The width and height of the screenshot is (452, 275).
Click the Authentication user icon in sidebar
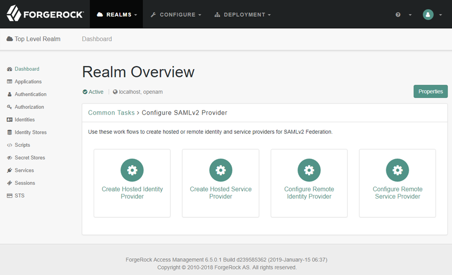(x=10, y=94)
